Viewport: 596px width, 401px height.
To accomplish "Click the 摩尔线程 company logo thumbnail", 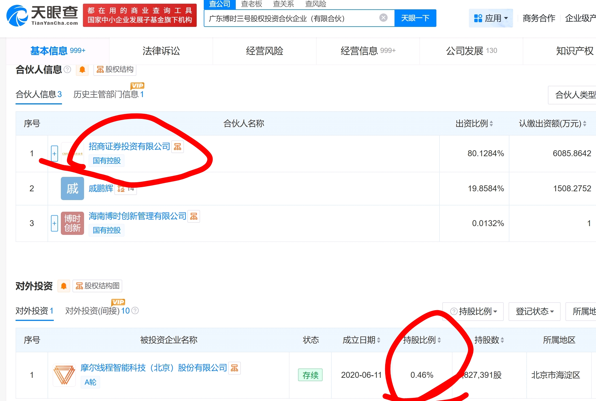I will point(64,375).
